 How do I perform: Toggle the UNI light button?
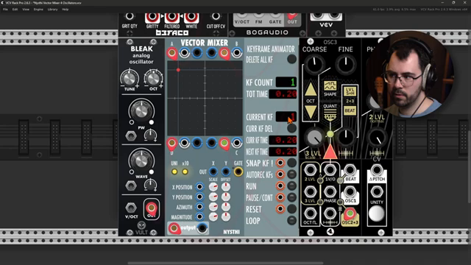[174, 172]
